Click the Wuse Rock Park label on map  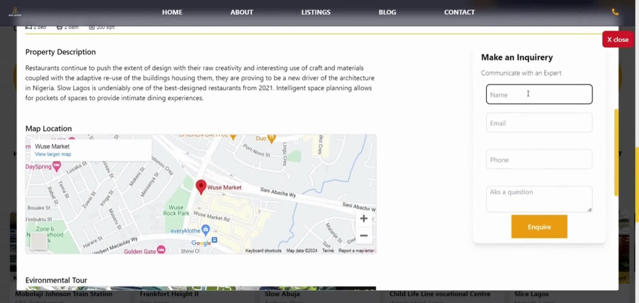[176, 210]
